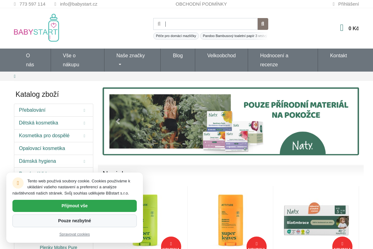The height and width of the screenshot is (249, 373).
Task: Click the user icon beside Přihlášení
Action: [x=334, y=4]
